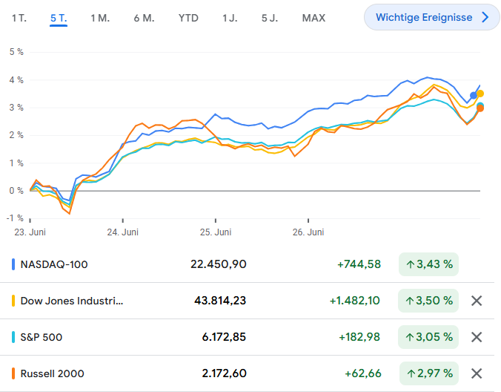Viewport: 501px width, 392px height.
Task: Click the blue NASDAQ-100 color marker
Action: click(x=13, y=264)
